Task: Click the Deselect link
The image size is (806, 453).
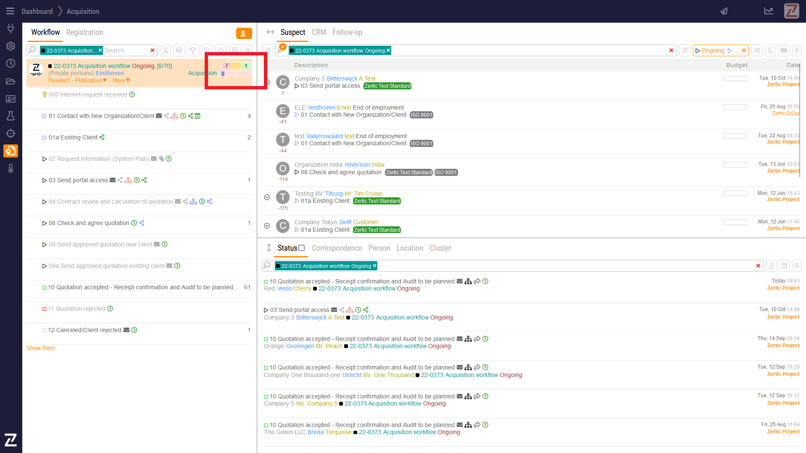Action: [59, 81]
